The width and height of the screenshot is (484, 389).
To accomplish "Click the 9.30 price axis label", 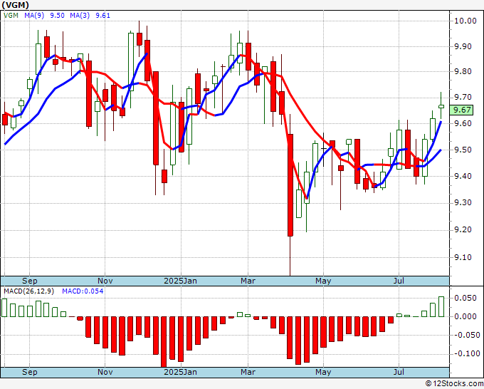I will (x=463, y=202).
